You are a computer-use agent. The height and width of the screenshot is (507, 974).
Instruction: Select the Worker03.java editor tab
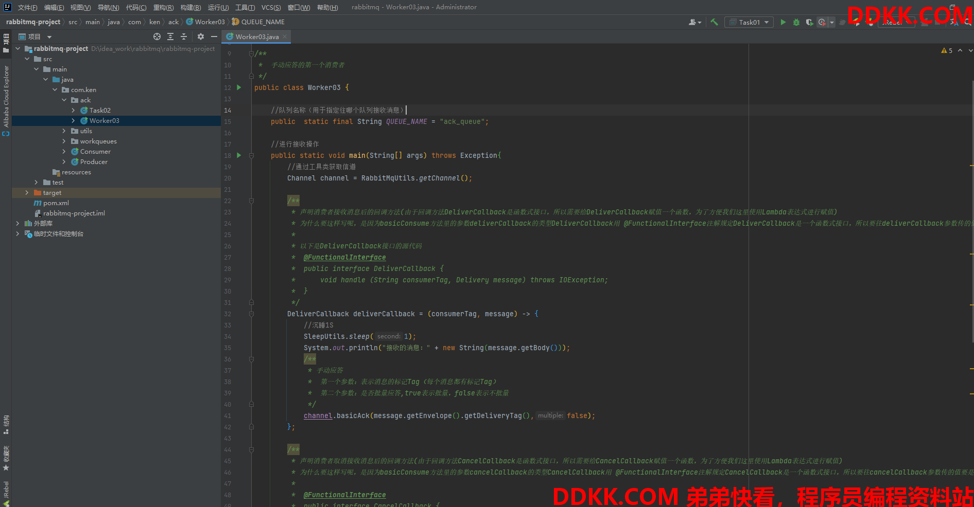point(256,37)
